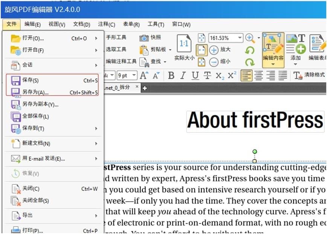Screen dimensions: 327x234
Task: Open the 文档(D) menu
Action: (81, 24)
